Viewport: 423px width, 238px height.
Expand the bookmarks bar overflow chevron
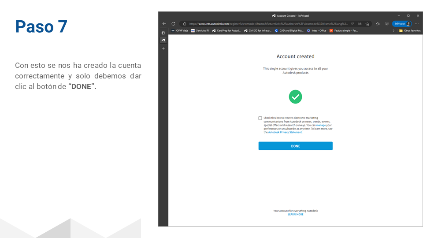pyautogui.click(x=393, y=31)
